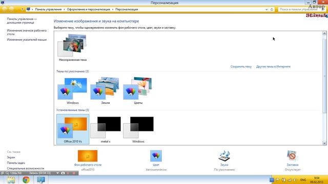Open File Explorer from the taskbar
Viewport: 328px width, 184px height.
coord(11,179)
